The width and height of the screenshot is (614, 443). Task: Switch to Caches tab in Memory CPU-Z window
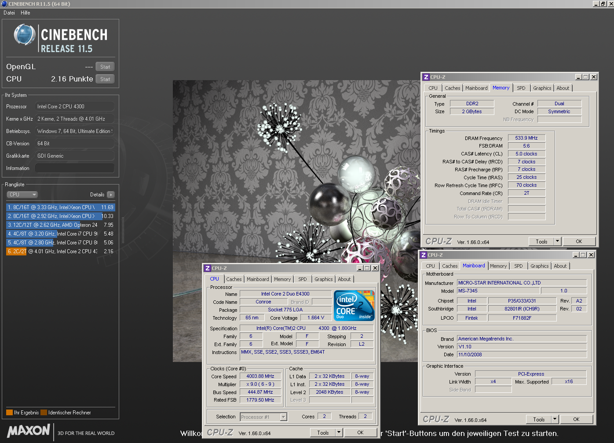tap(452, 88)
